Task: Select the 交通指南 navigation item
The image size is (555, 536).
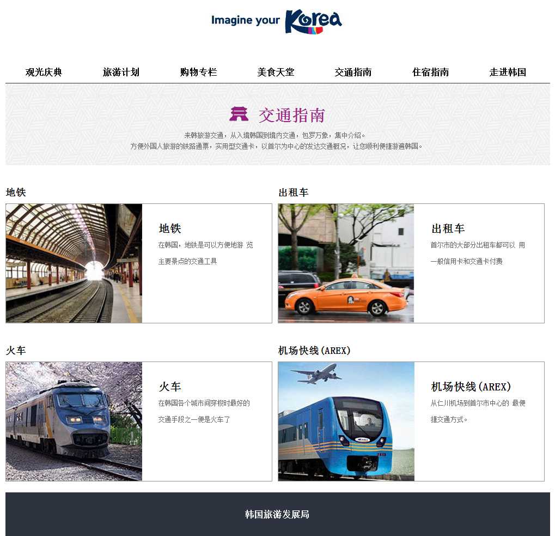Action: (353, 72)
